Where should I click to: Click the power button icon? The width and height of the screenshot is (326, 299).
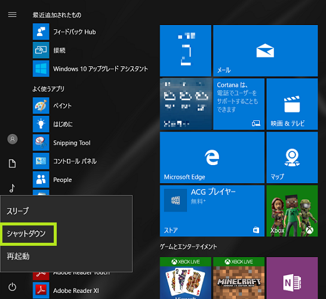(x=13, y=286)
